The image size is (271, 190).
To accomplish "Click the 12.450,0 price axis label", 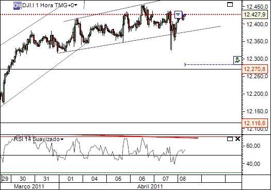I will pos(257,7).
